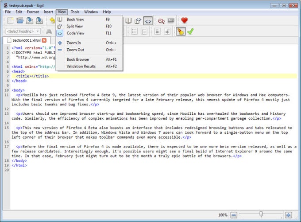Click the Save toolbar icon
This screenshot has width=301, height=222.
point(30,20)
